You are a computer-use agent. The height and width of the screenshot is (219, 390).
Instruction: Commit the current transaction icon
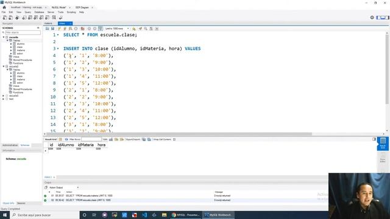click(x=89, y=29)
